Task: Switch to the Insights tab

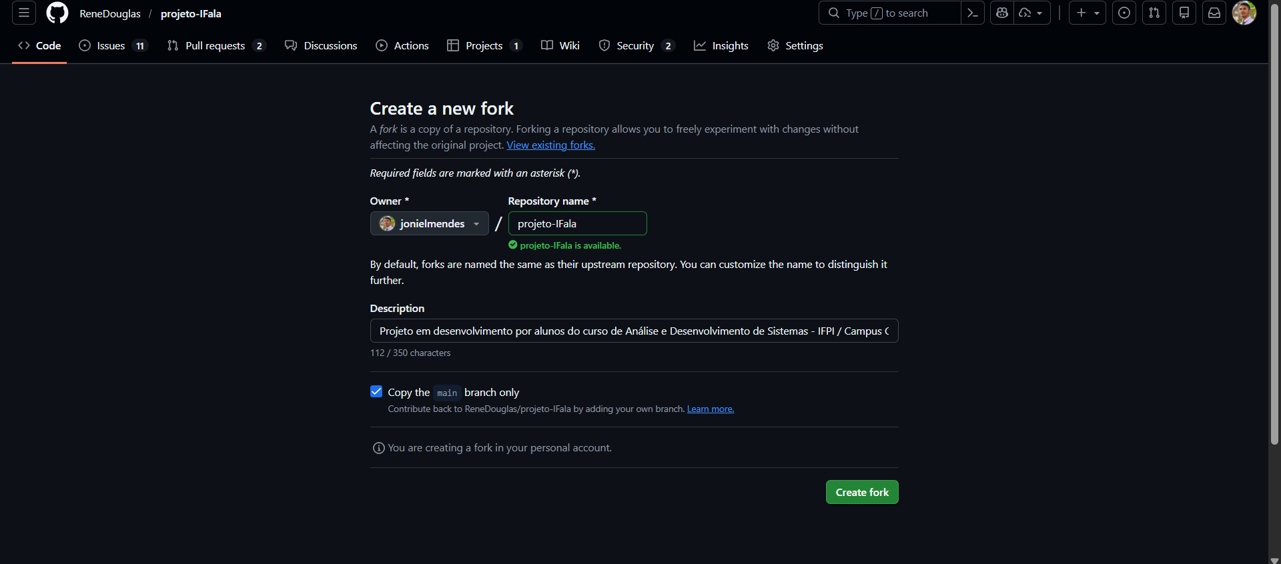Action: 721,45
